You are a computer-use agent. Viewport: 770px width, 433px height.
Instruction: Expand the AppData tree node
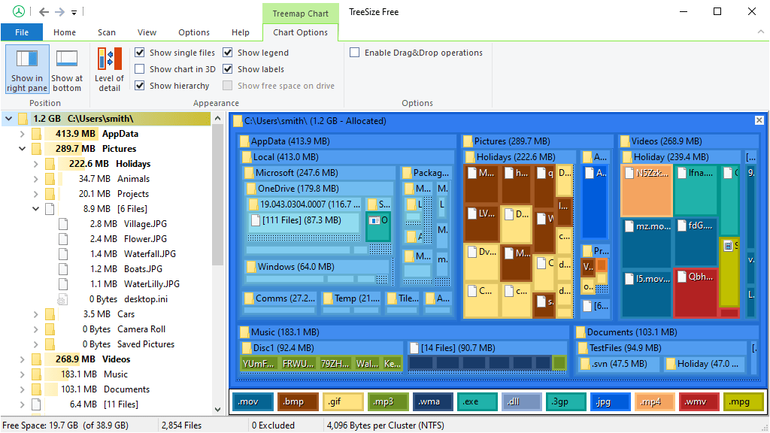22,134
